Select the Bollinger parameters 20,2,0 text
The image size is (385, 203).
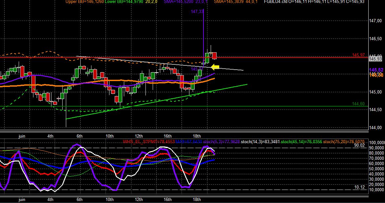(x=151, y=2)
